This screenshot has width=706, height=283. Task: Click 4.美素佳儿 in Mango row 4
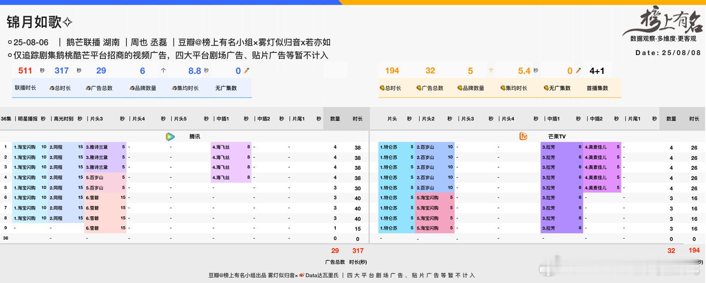(596, 177)
